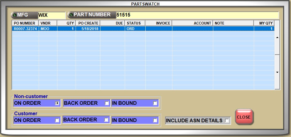Toggle INCLUDE ASN DETAILS checkbox
The width and height of the screenshot is (291, 137).
(x=227, y=121)
